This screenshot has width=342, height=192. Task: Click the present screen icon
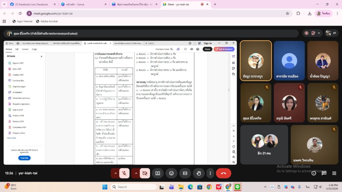[158, 173]
